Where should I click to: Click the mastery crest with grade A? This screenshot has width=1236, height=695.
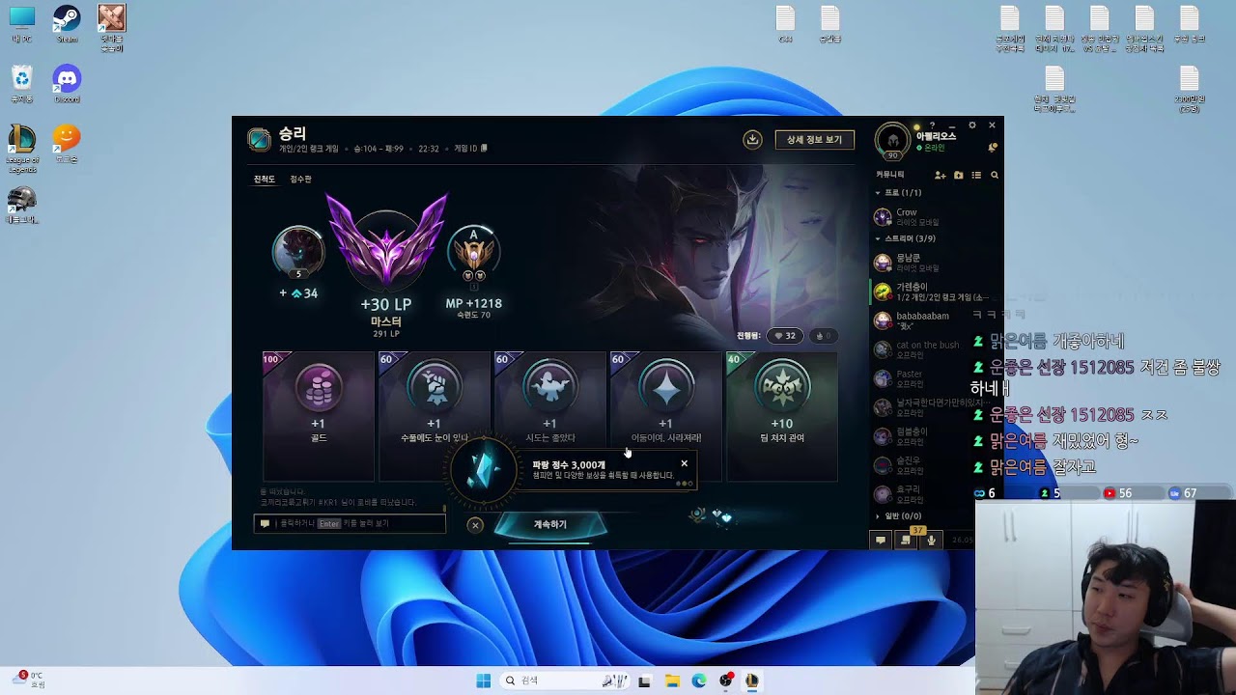[473, 253]
